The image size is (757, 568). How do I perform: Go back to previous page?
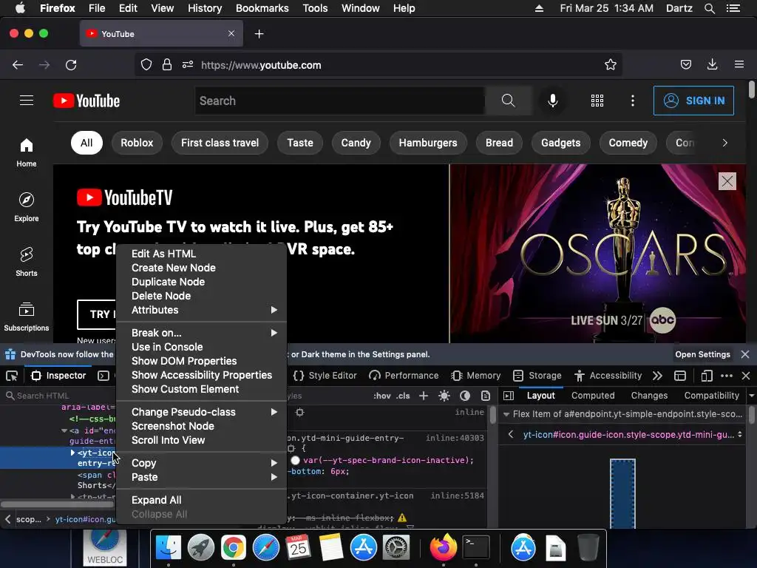pyautogui.click(x=18, y=65)
